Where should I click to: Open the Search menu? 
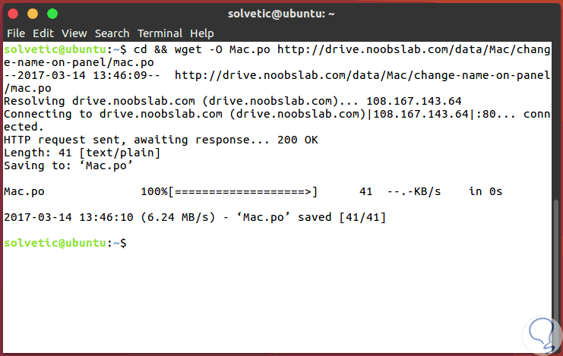[x=112, y=33]
